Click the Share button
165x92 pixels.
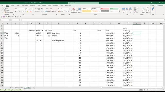coord(152,6)
